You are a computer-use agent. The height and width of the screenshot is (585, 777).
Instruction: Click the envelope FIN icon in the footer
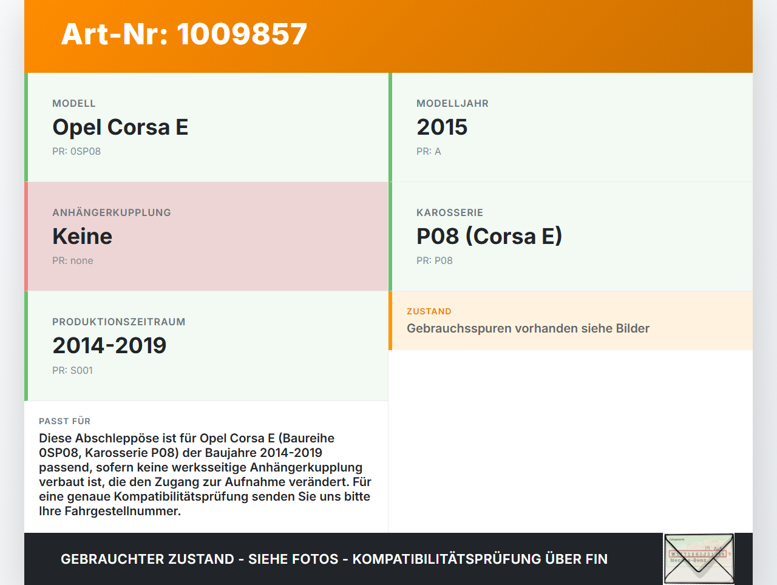[699, 559]
